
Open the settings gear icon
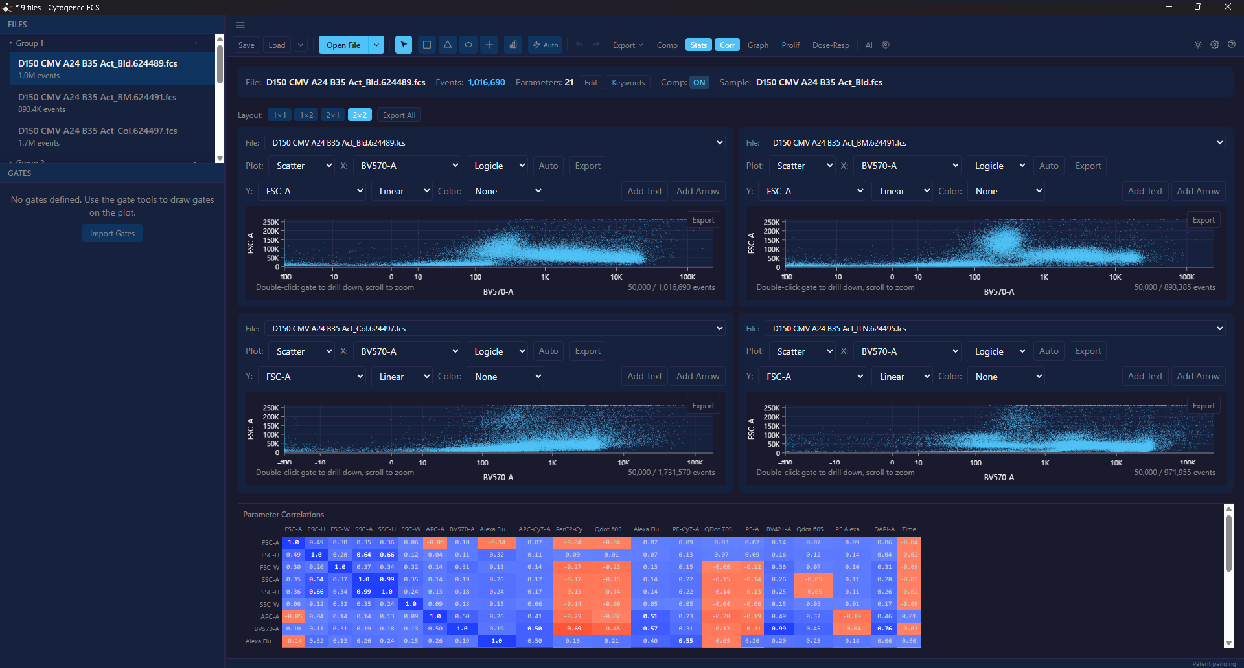click(x=1215, y=45)
